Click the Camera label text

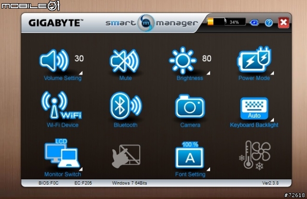tap(190, 125)
